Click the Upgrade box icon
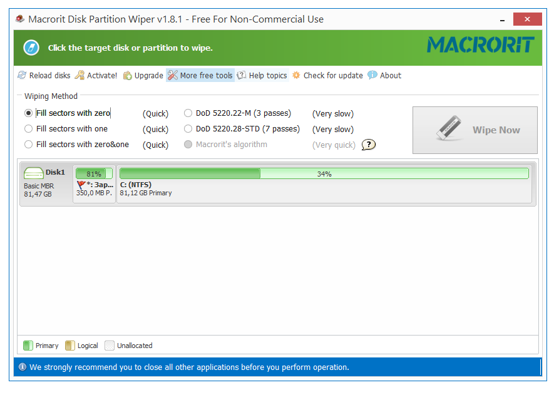Screen dimensions: 559x395 tap(127, 76)
